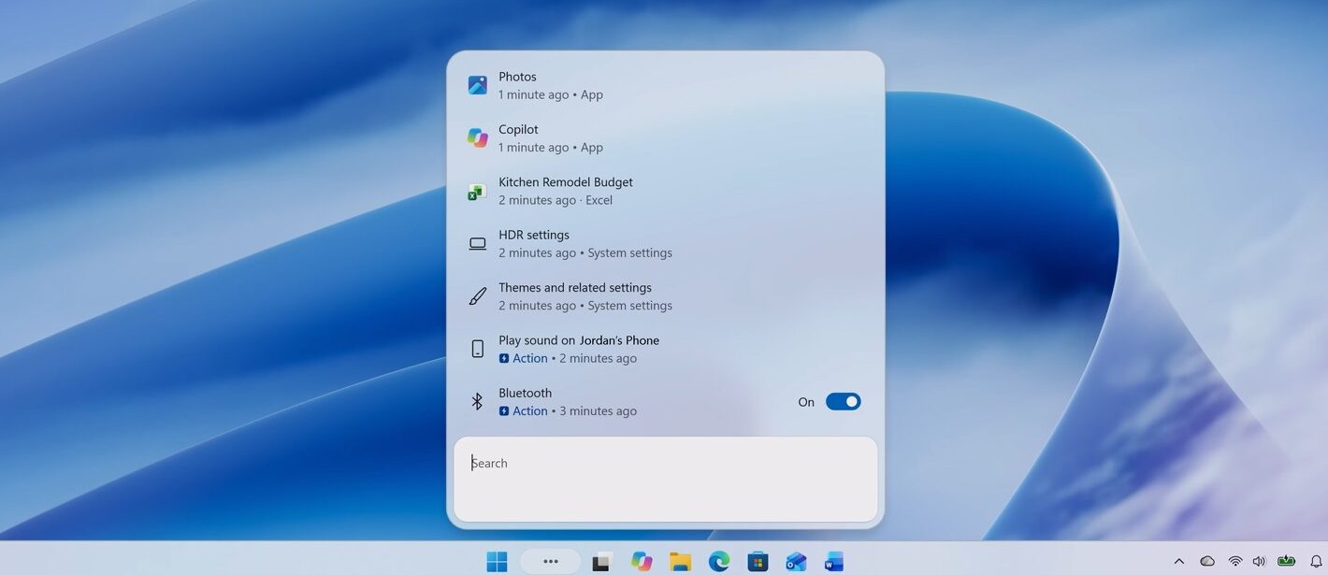
Task: Open the notifications bell icon
Action: [1316, 561]
